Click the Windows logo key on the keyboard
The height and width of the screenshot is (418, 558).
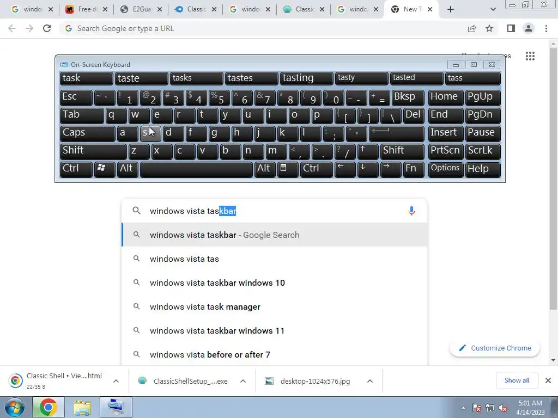coord(104,169)
